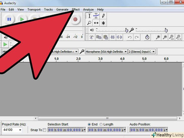Click the Paste clipboard icon
This screenshot has width=184, height=138.
coord(106,37)
